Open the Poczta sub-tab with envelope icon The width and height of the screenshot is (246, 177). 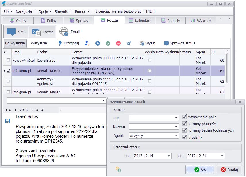click(x=42, y=32)
